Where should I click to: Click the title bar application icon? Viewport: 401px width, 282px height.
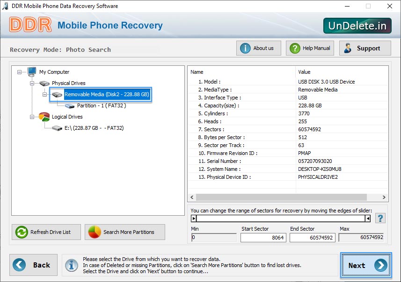pos(5,6)
